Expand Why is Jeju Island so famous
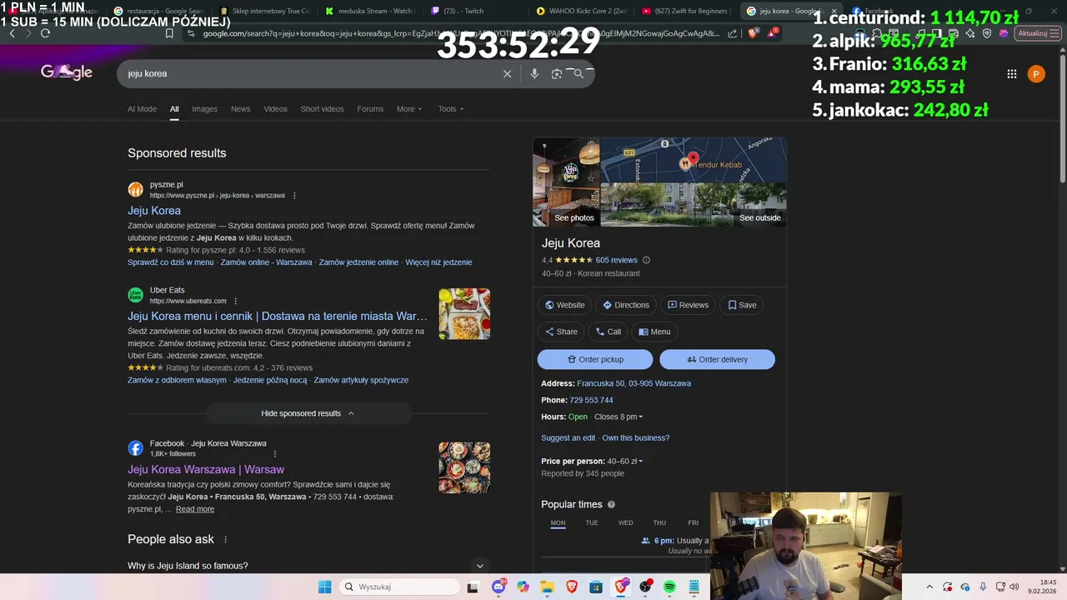 [x=308, y=566]
